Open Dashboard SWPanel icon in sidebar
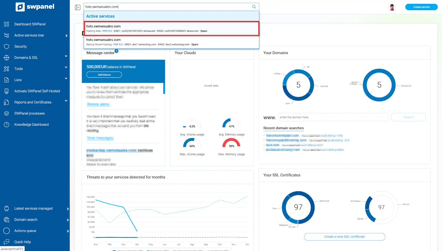This screenshot has height=251, width=442. 7,24
